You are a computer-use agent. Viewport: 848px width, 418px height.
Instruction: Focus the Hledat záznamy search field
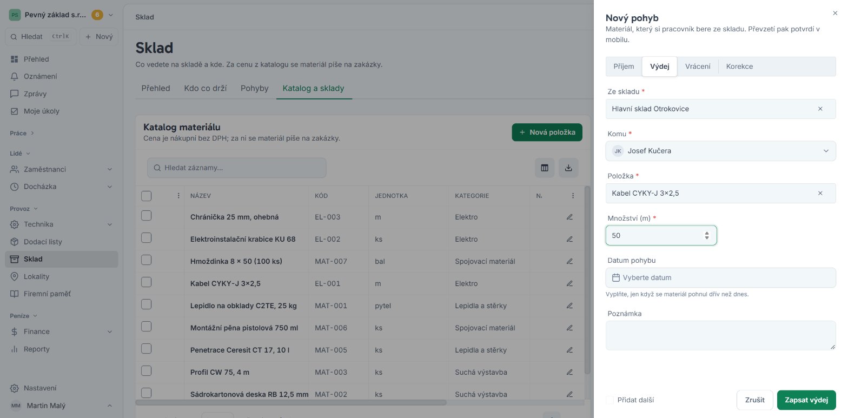point(236,168)
